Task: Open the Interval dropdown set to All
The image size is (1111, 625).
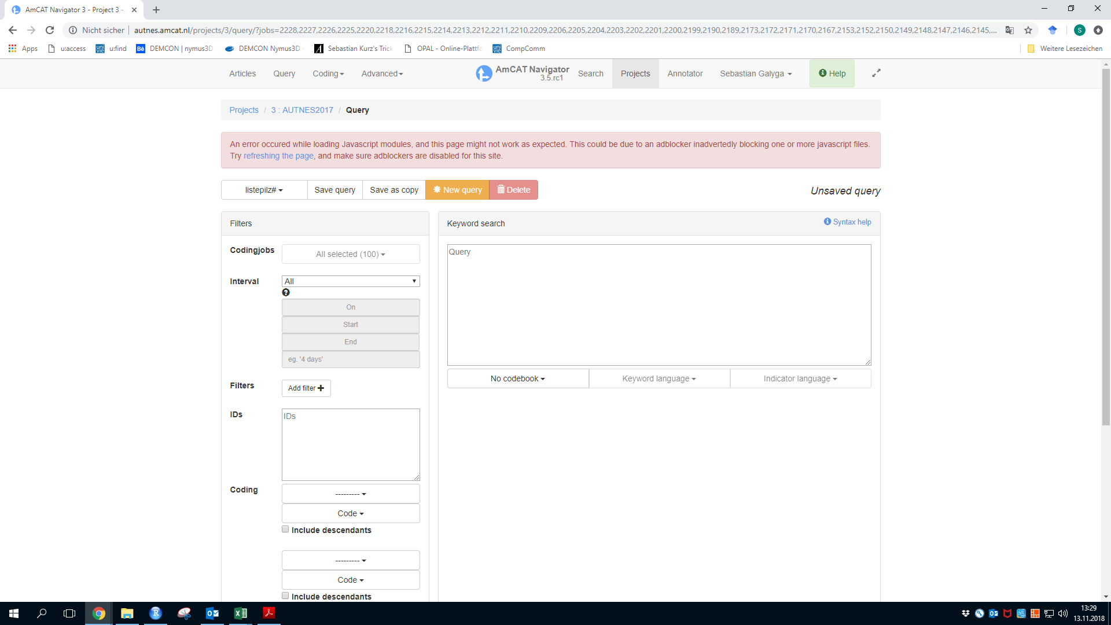Action: pos(350,281)
